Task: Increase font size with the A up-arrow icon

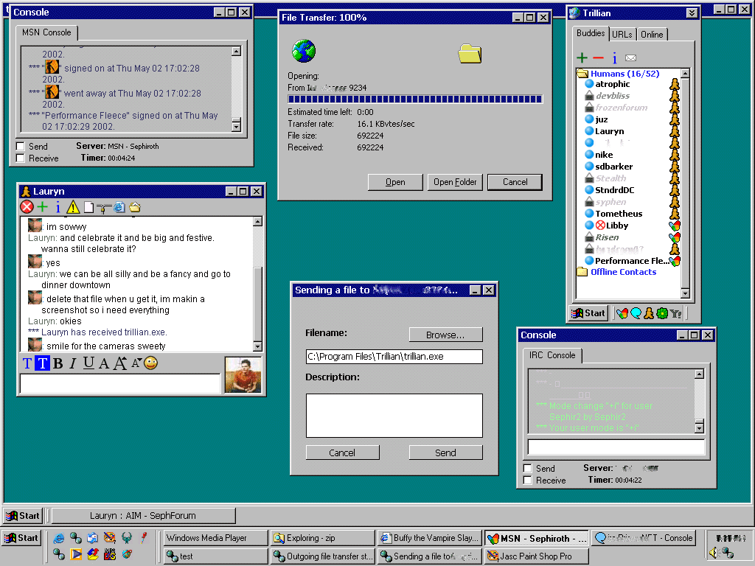Action: pos(120,363)
